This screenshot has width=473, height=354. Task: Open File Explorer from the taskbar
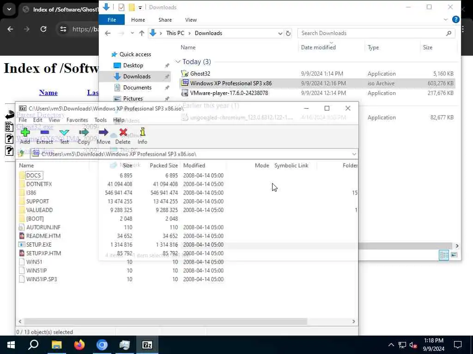[x=56, y=345]
